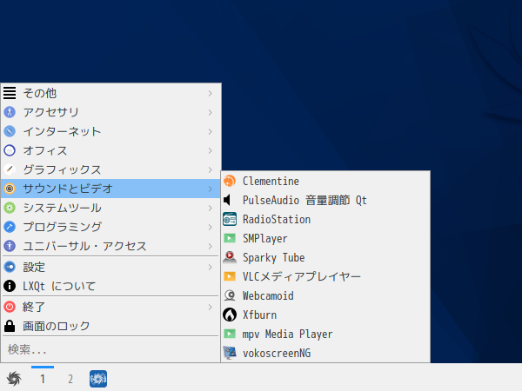
Task: Launch vokoscreenNG from the submenu
Action: (325, 353)
